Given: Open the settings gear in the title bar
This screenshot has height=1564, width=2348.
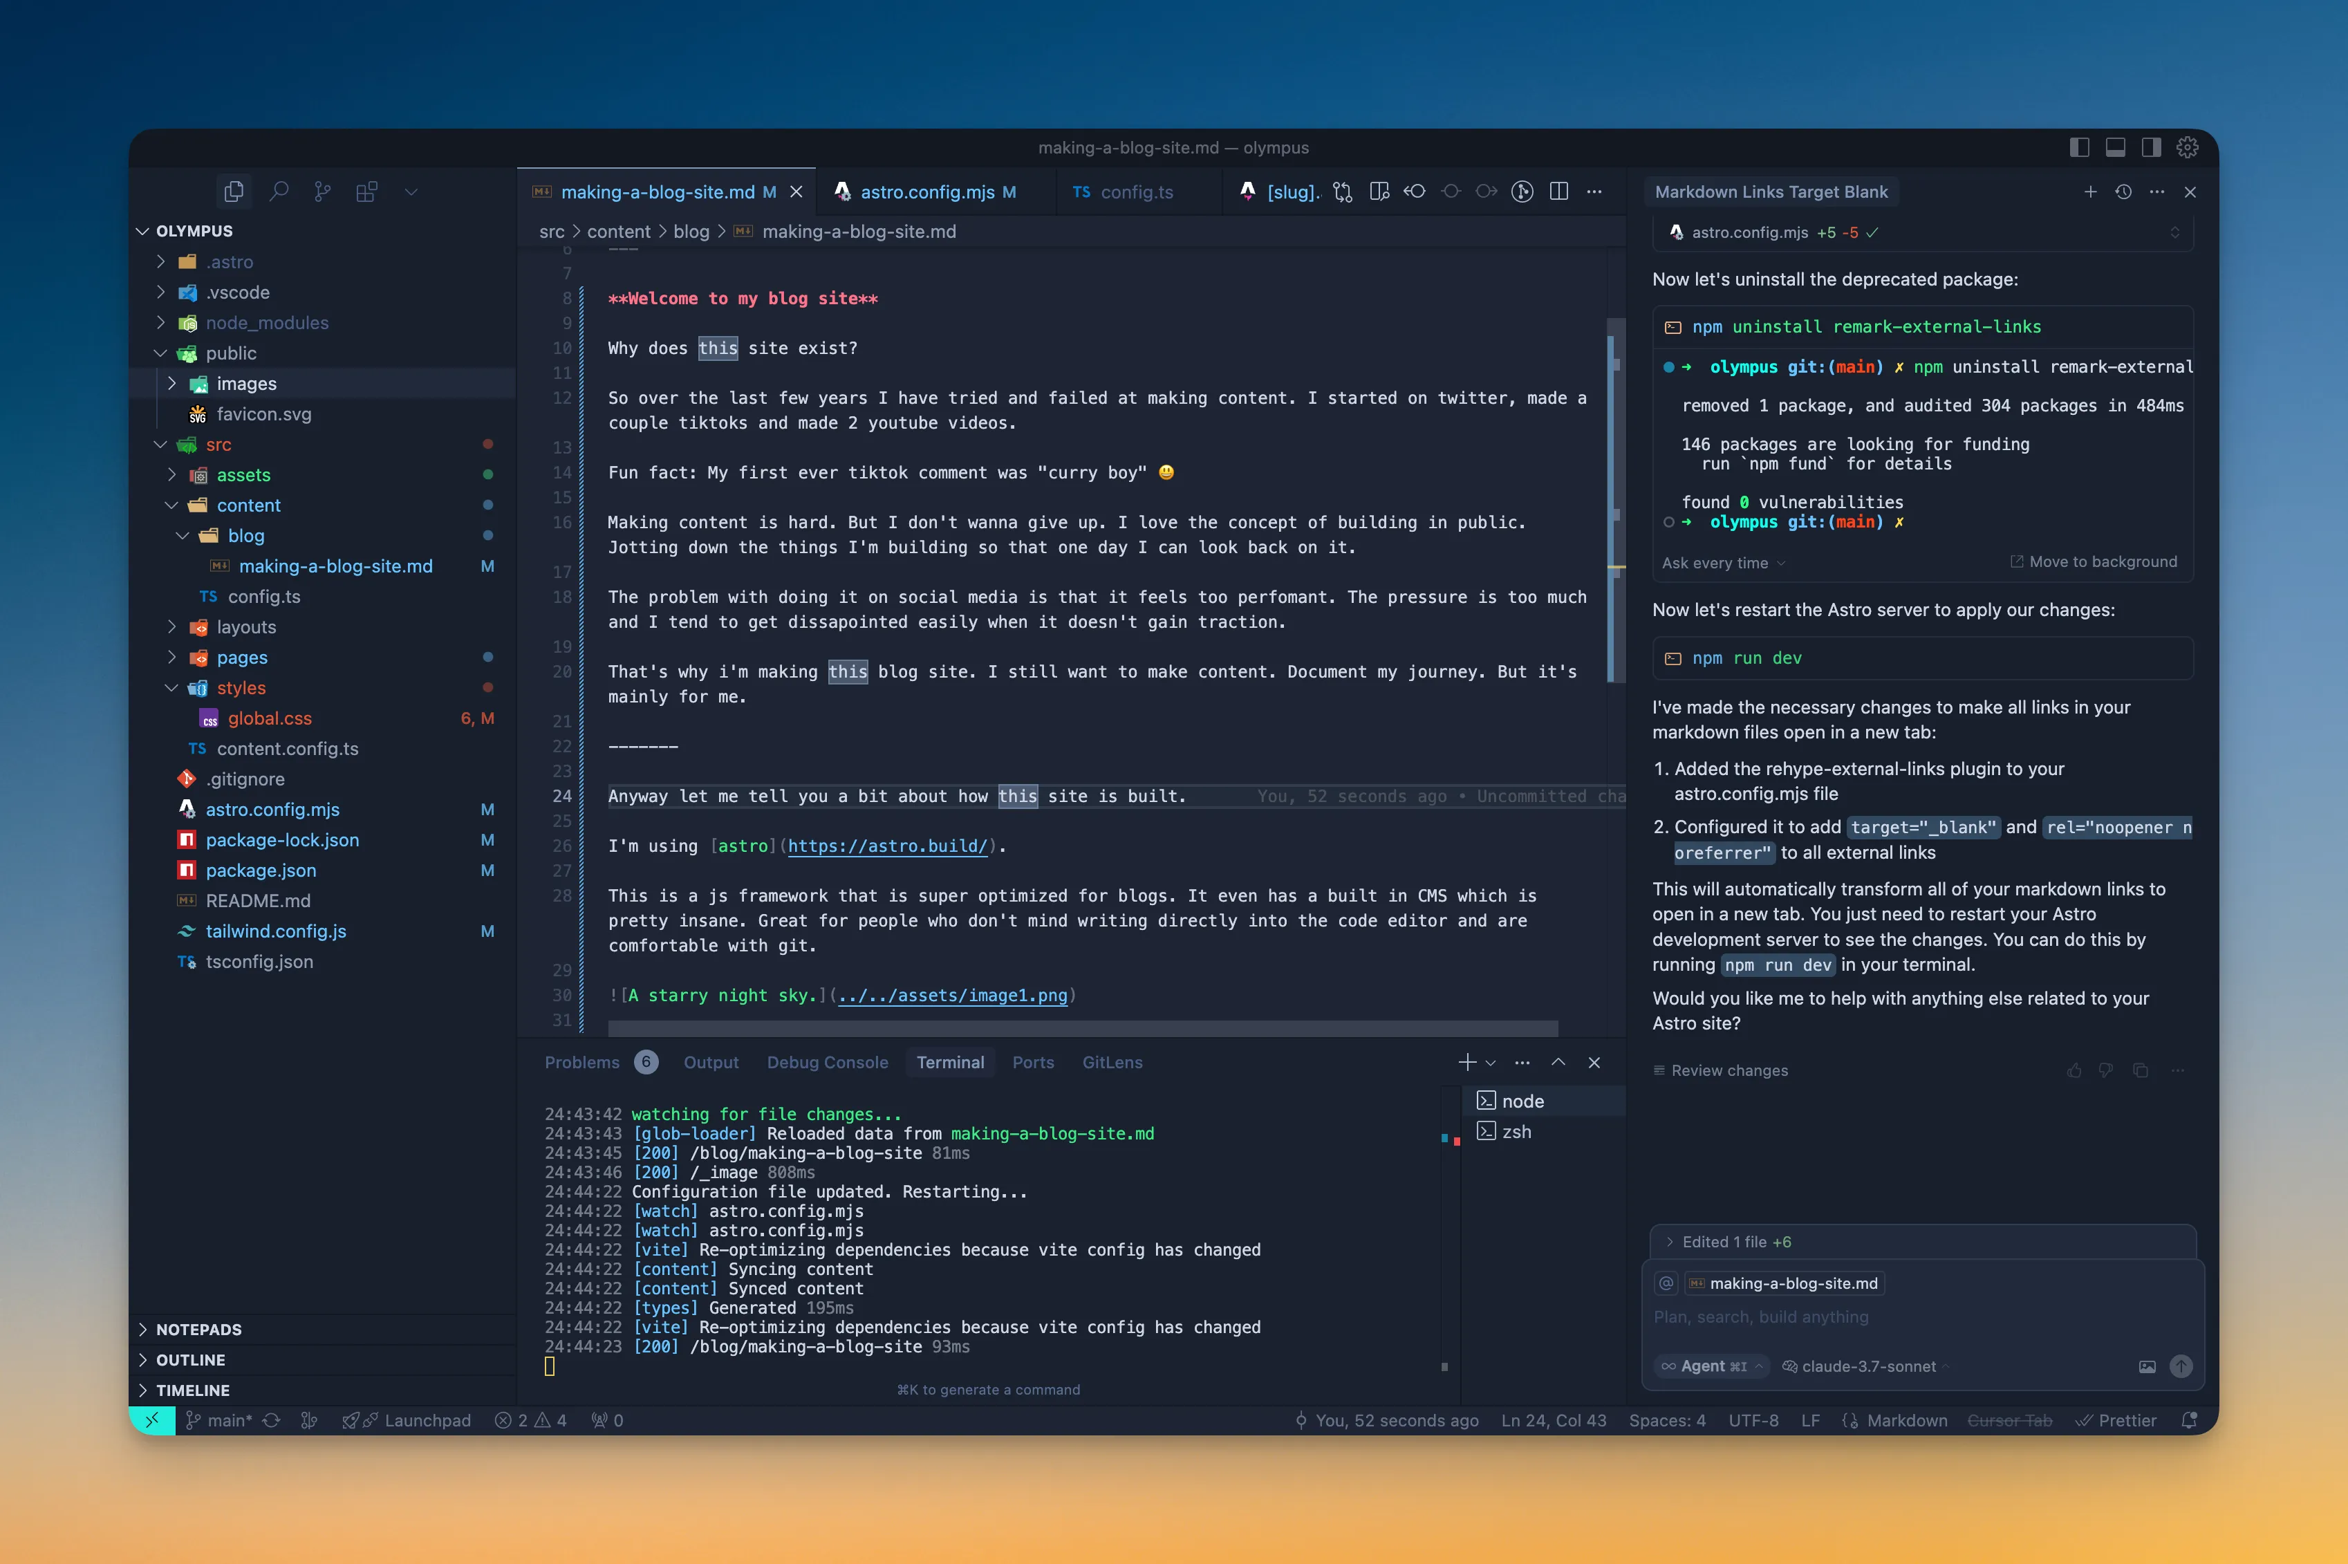Looking at the screenshot, I should [x=2188, y=147].
